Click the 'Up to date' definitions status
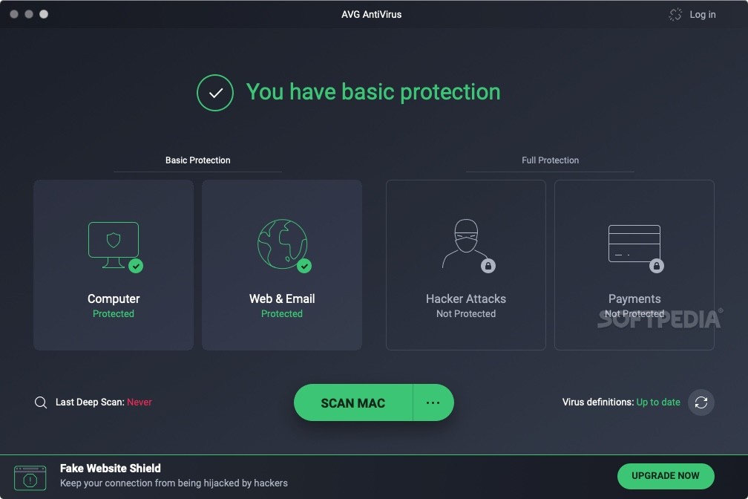Viewport: 748px width, 499px height. click(x=658, y=402)
